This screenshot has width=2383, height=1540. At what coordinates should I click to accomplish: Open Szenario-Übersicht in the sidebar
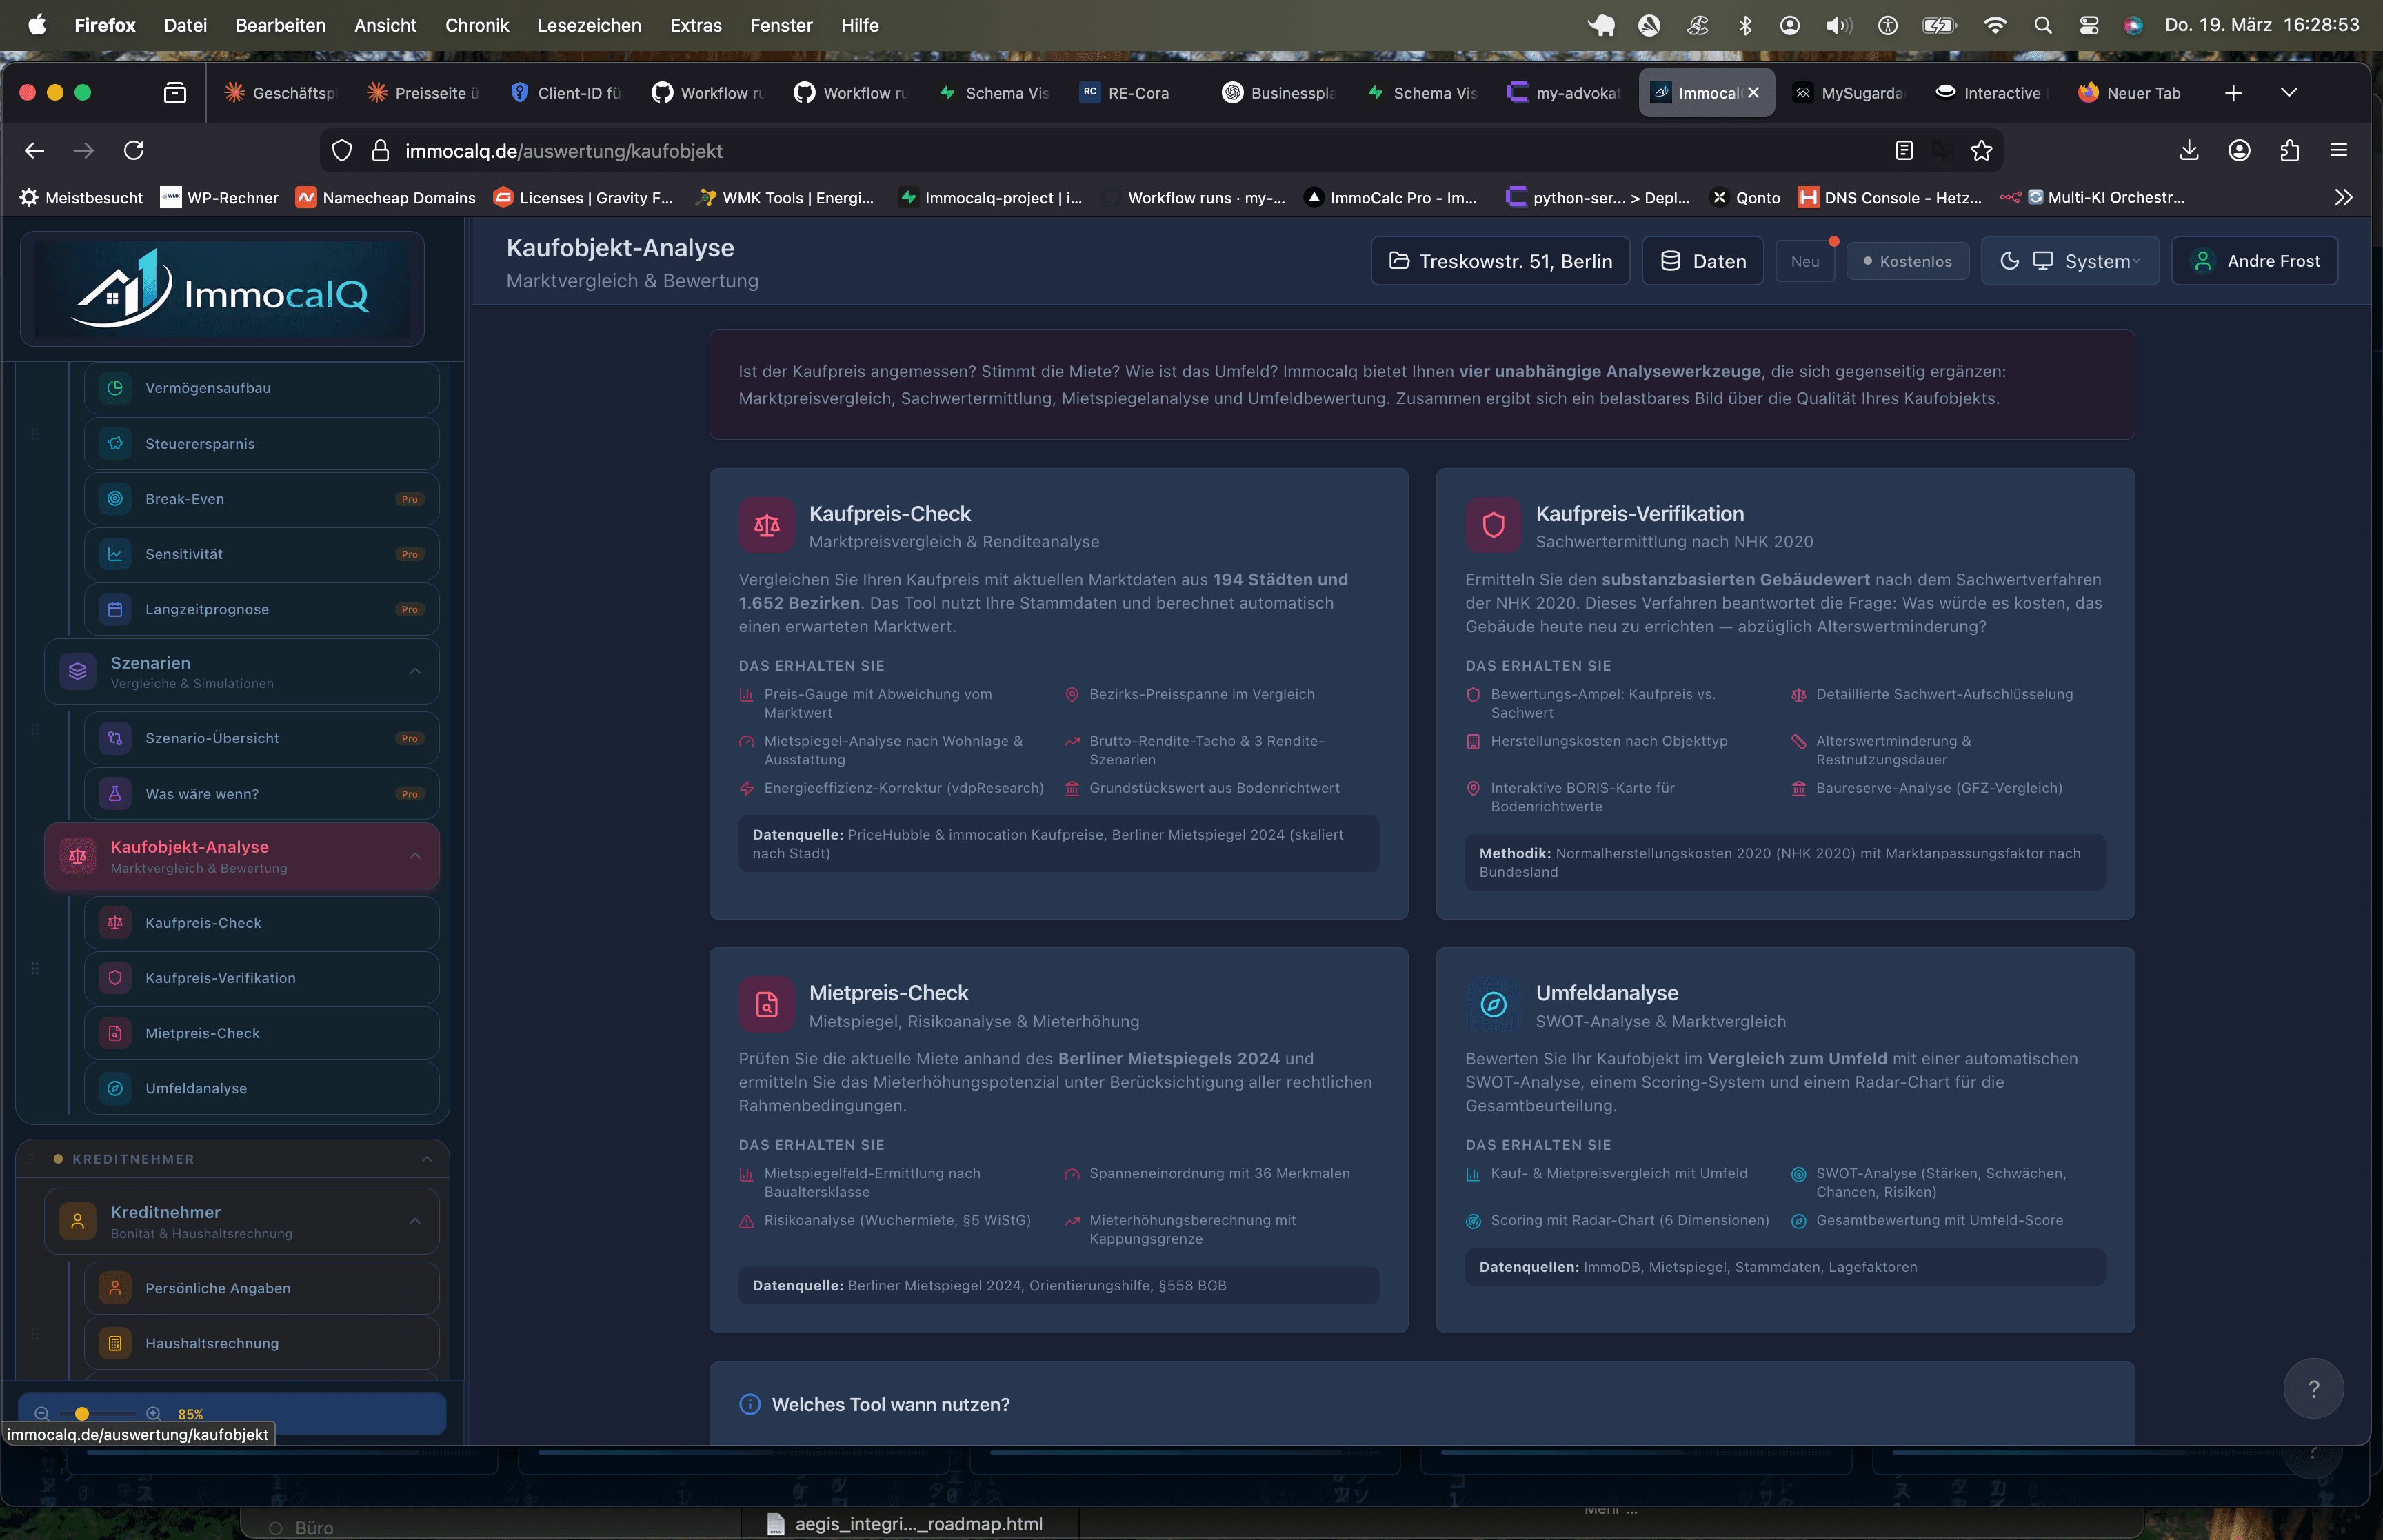click(262, 738)
